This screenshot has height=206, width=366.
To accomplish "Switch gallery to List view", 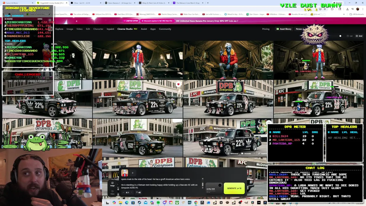I will click(x=350, y=36).
